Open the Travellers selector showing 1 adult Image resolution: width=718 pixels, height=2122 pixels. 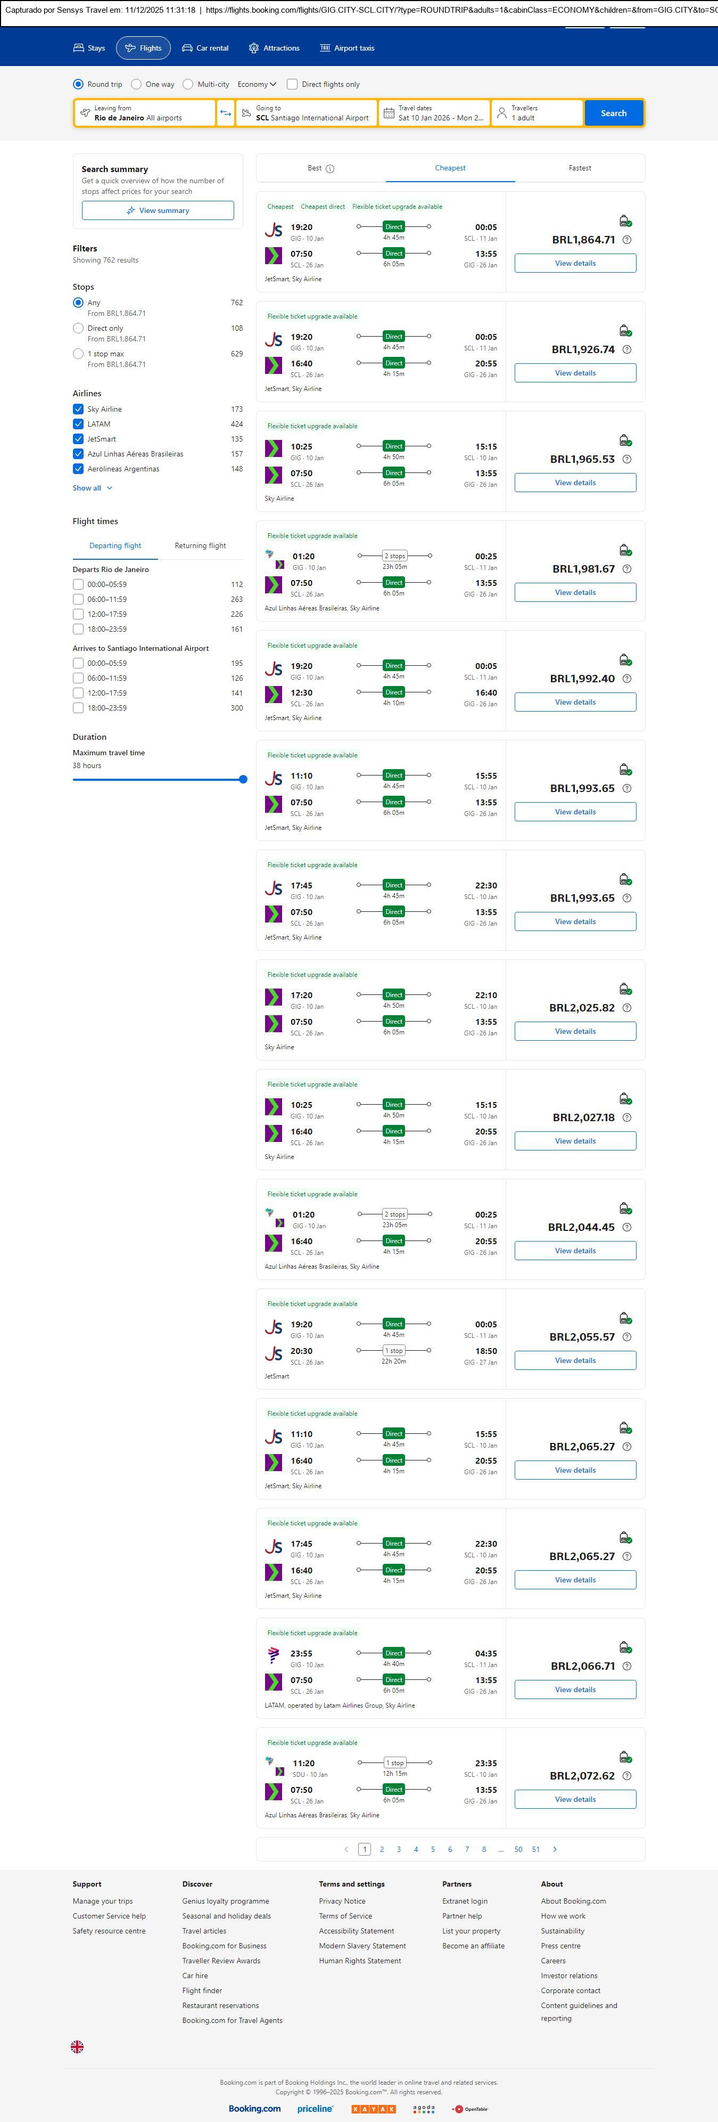pyautogui.click(x=537, y=113)
